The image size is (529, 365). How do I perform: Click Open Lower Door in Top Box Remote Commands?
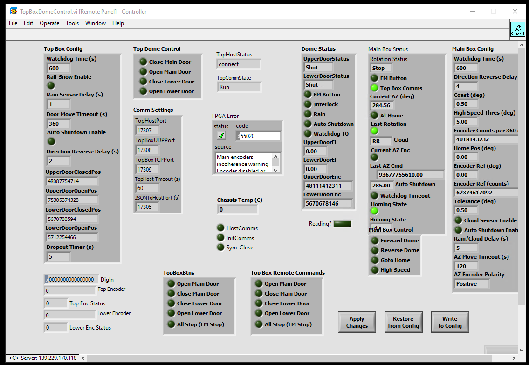(259, 313)
